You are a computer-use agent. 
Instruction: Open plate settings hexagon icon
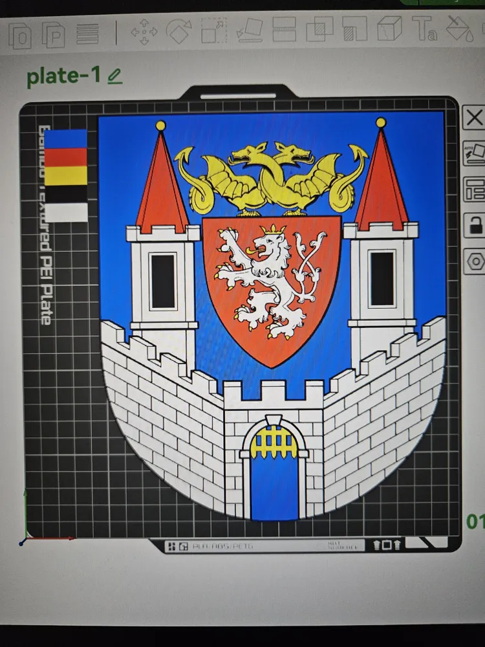click(474, 261)
